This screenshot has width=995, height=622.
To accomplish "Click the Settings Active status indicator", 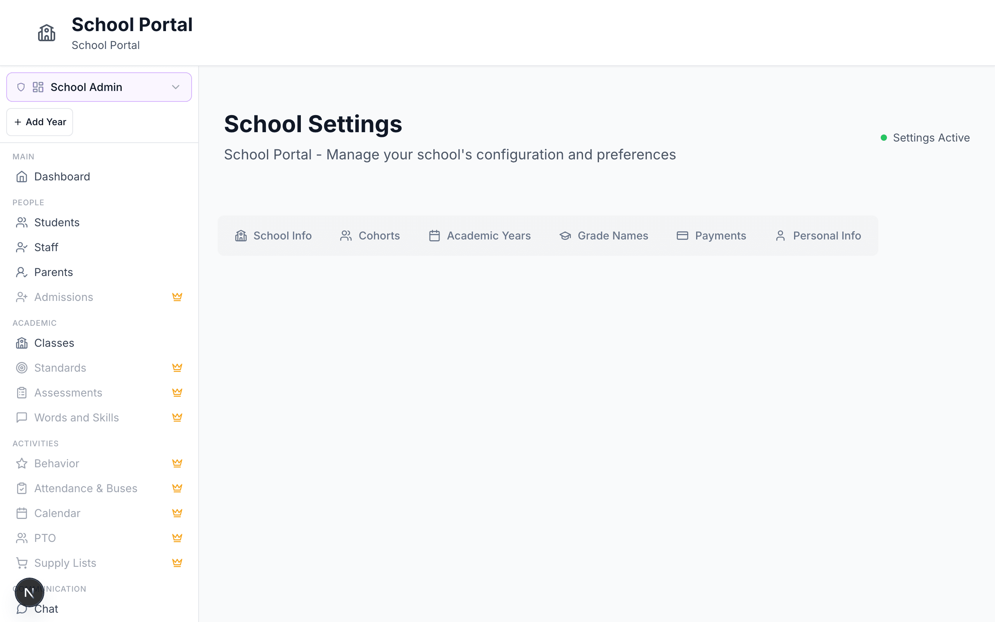I will [x=925, y=138].
